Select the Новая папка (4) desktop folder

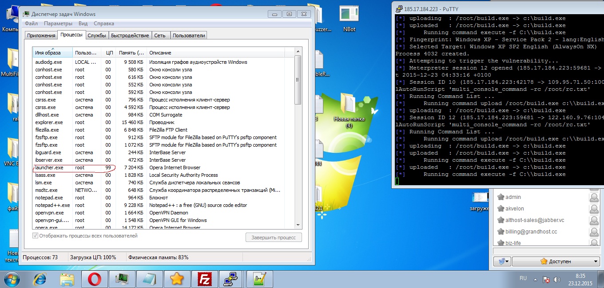[349, 111]
